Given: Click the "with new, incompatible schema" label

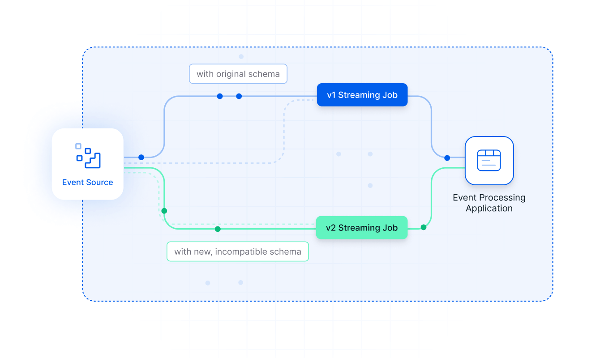Looking at the screenshot, I should click(x=237, y=251).
